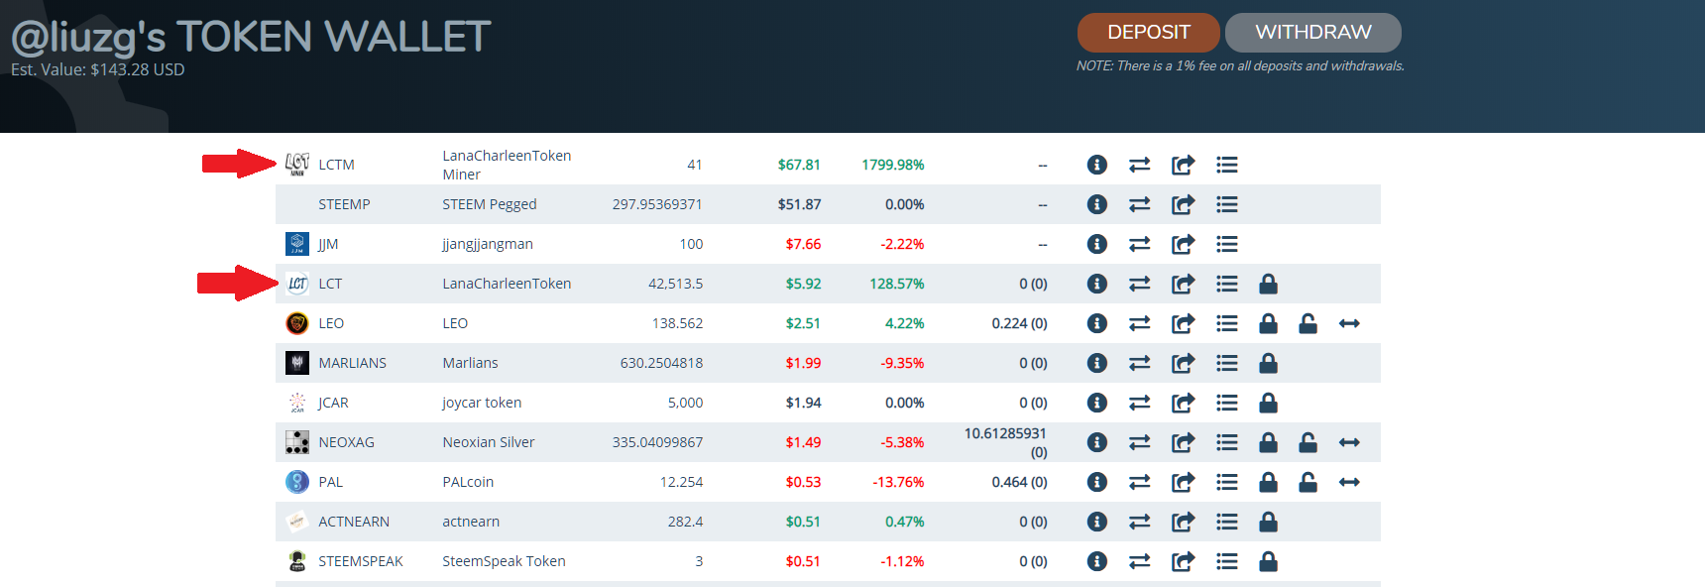Click the MARLIANS value $1.99
Screen dimensions: 1705x587
pyautogui.click(x=803, y=363)
